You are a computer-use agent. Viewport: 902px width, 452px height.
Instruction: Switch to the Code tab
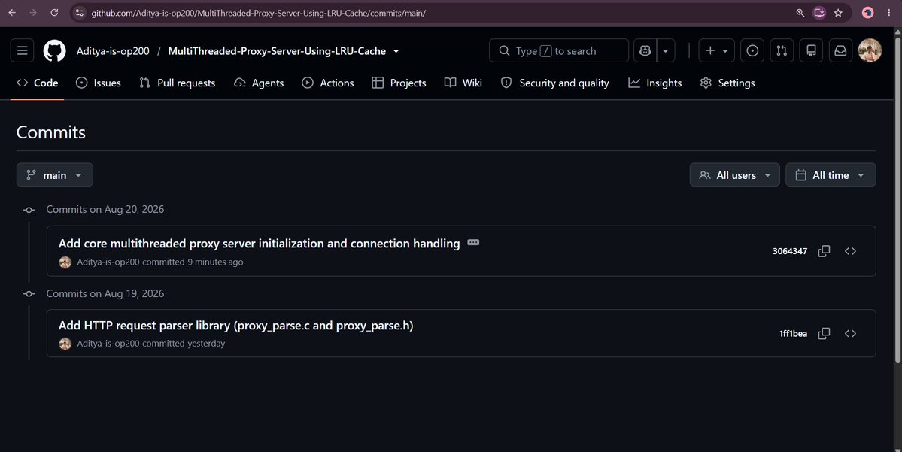[38, 83]
